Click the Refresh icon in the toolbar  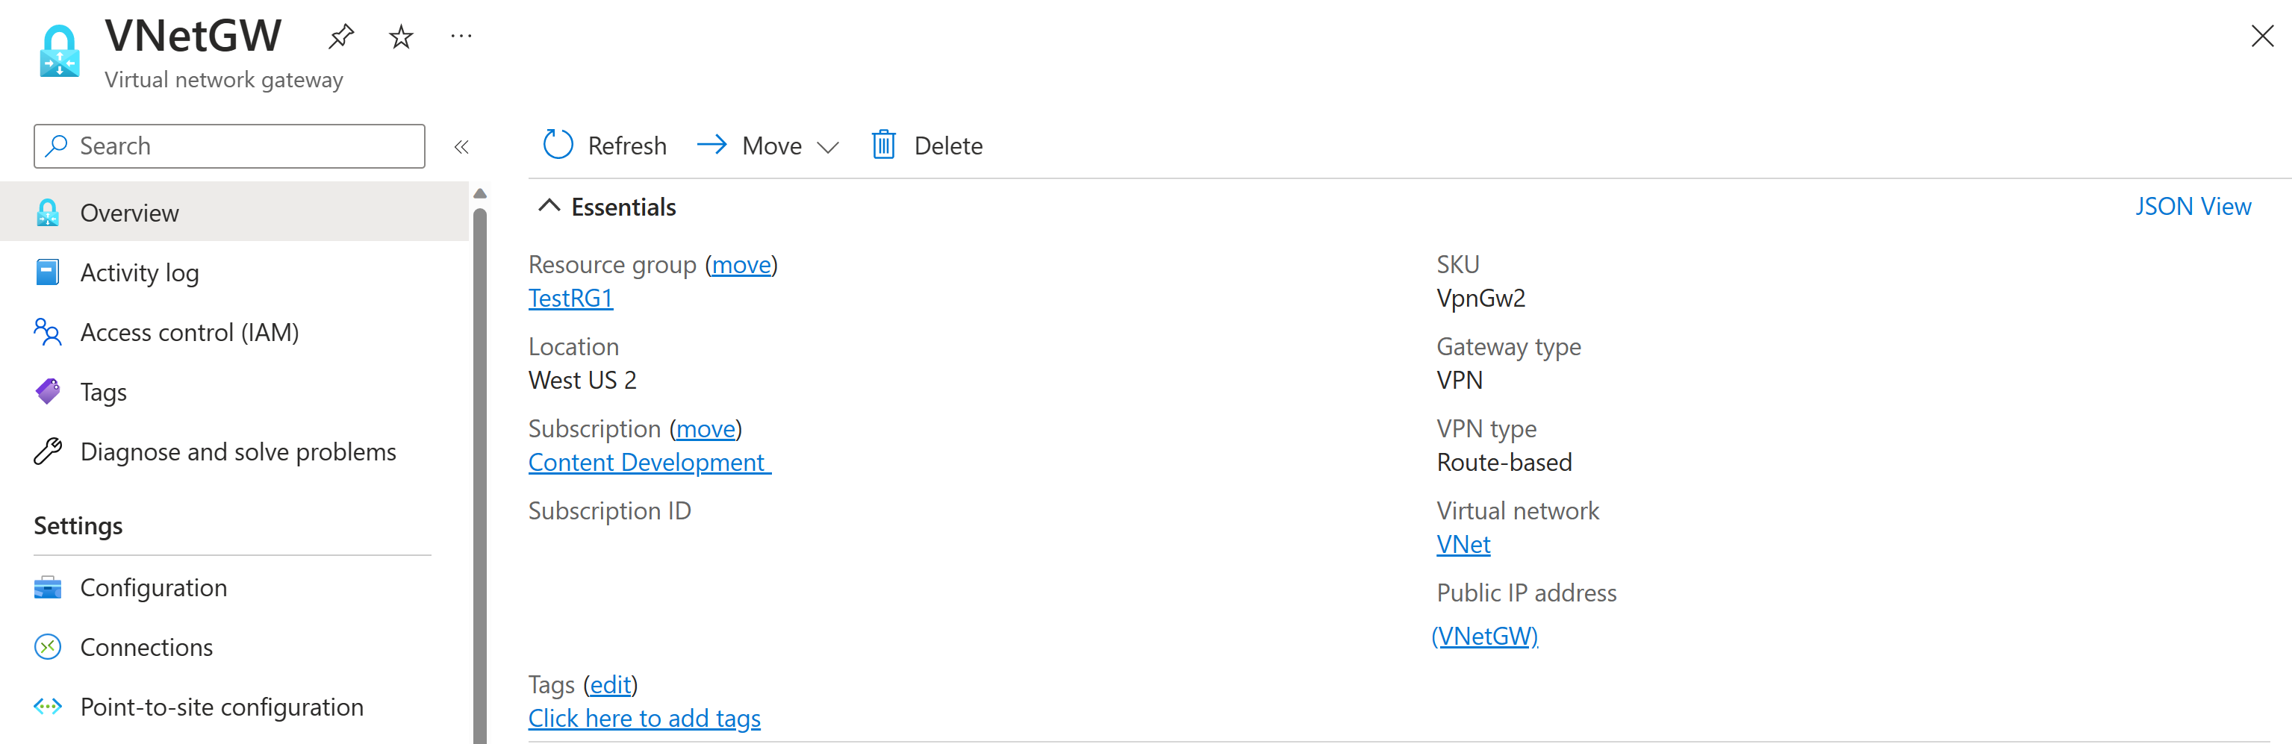pyautogui.click(x=558, y=145)
